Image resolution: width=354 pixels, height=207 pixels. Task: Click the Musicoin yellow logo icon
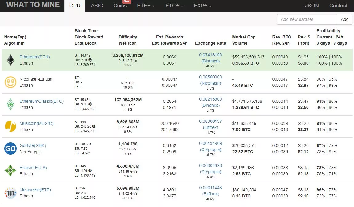(x=10, y=126)
